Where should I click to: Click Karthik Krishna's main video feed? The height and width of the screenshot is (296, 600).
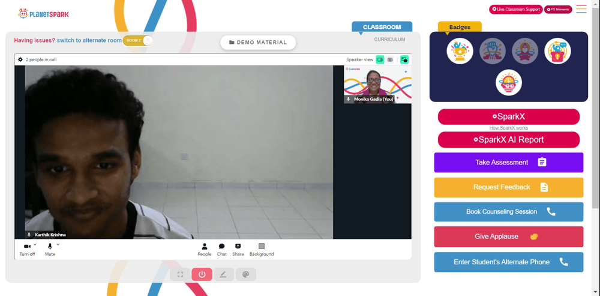click(179, 152)
